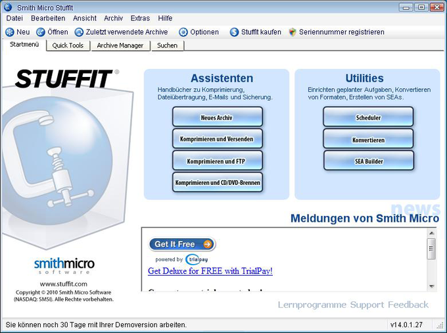Click Zuletzt verwendete Archive toolbar label

click(127, 32)
